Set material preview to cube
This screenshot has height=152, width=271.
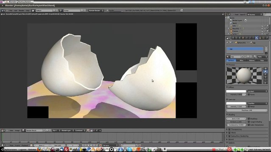click(x=265, y=74)
